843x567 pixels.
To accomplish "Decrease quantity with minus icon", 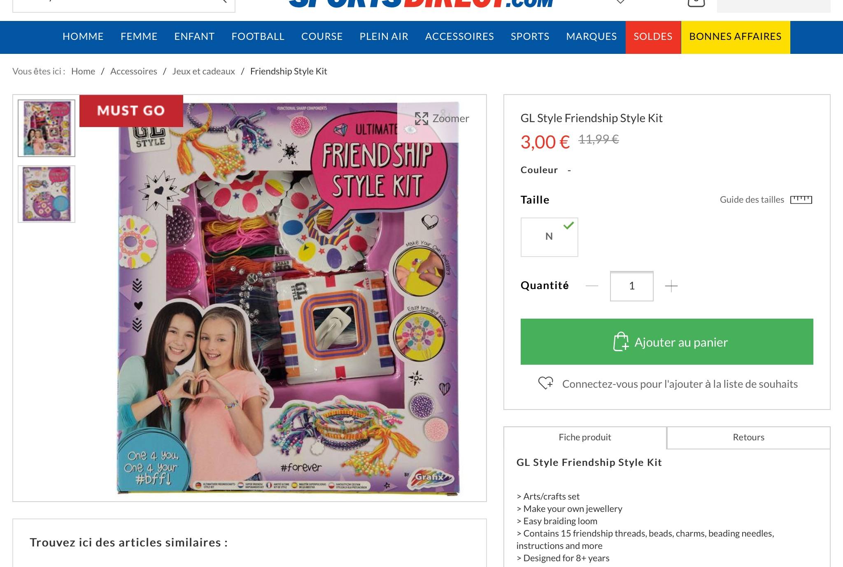I will (x=591, y=286).
